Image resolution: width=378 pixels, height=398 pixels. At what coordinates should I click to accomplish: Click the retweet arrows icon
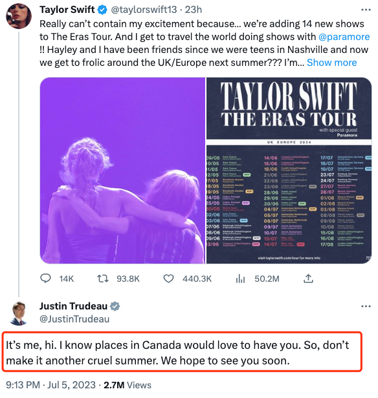click(x=103, y=278)
